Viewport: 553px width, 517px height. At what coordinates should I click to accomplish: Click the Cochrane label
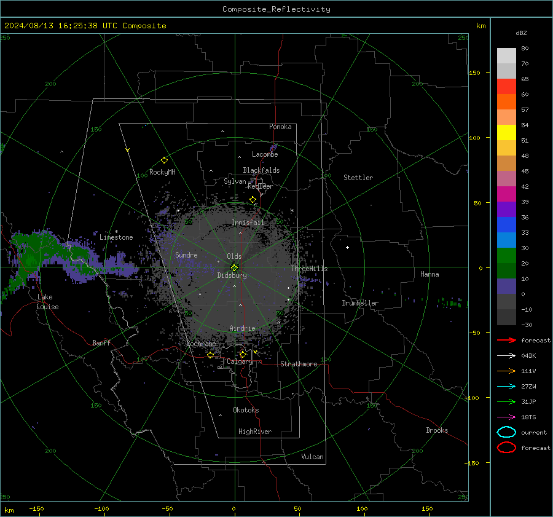tap(201, 344)
